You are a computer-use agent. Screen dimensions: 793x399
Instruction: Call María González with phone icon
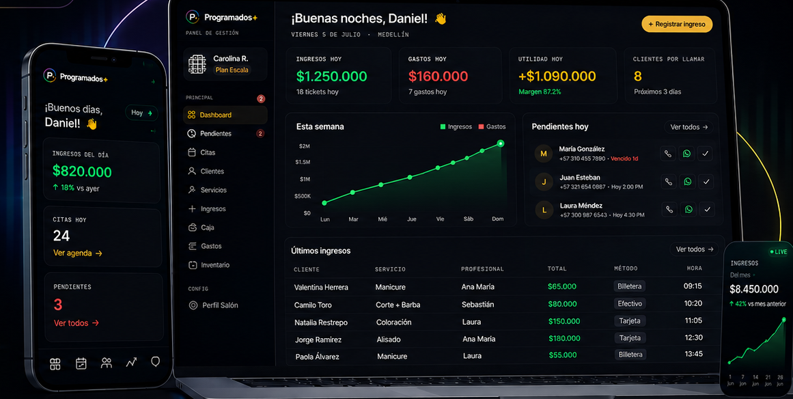pos(667,154)
